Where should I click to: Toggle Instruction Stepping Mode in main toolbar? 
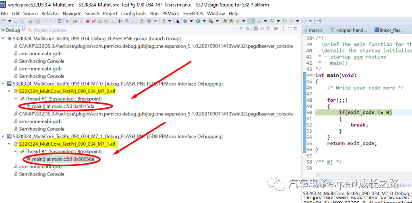(120, 21)
